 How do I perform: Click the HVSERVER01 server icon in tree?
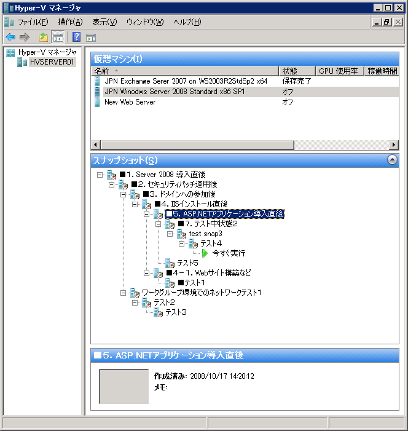[x=22, y=62]
